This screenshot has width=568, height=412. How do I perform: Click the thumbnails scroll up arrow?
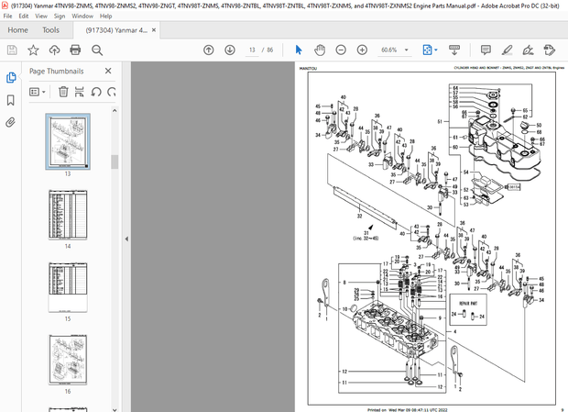tap(115, 111)
